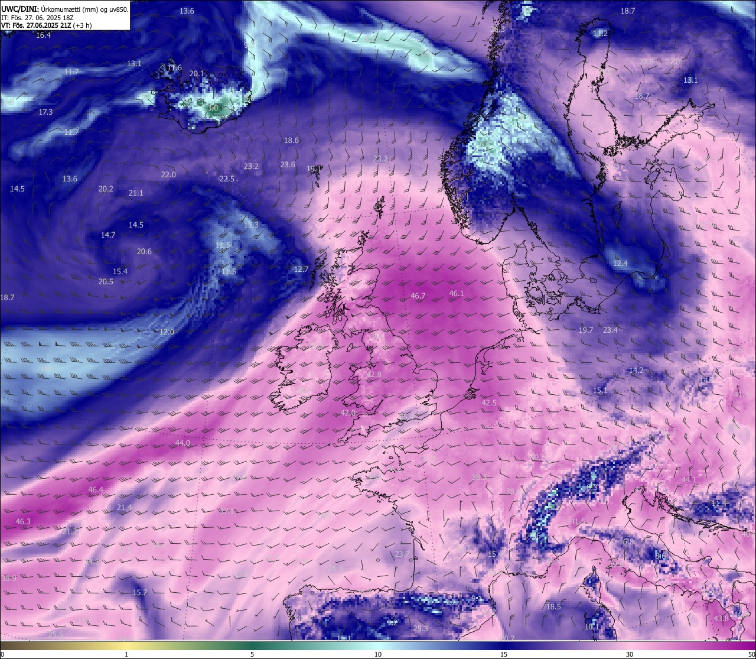Click the 14.7 value in the Atlantic low
The height and width of the screenshot is (659, 756).
(x=108, y=235)
